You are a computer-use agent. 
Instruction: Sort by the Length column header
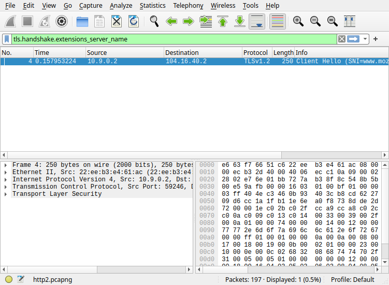click(283, 53)
